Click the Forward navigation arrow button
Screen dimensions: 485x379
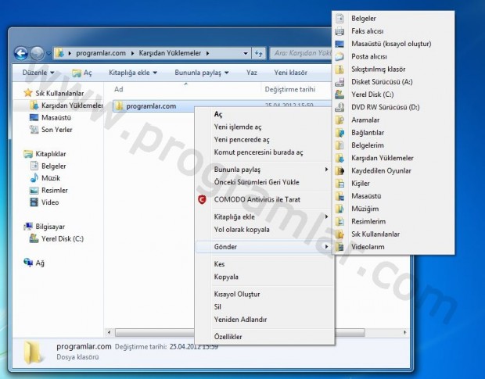(x=37, y=53)
